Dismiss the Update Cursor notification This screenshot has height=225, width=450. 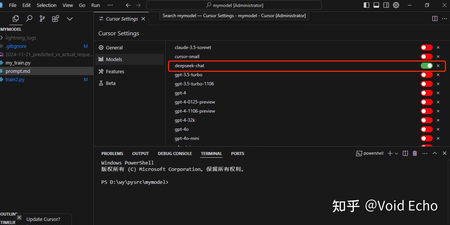[x=19, y=217]
